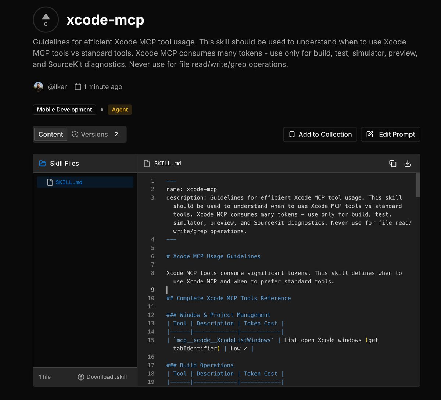Click the pencil icon in Edit Prompt

coord(370,134)
